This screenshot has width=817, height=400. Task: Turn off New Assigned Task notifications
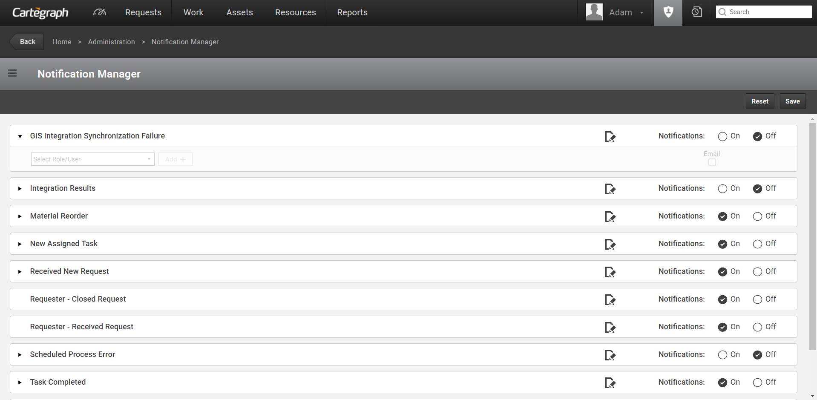click(757, 244)
